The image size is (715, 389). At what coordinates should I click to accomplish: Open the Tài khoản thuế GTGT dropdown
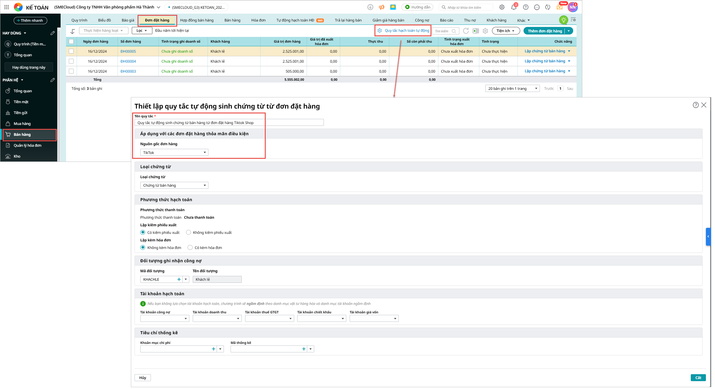pos(270,319)
